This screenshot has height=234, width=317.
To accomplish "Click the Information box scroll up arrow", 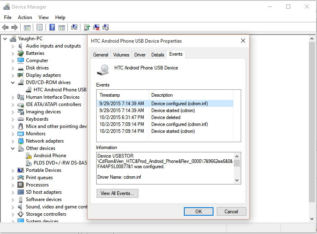I will click(237, 156).
